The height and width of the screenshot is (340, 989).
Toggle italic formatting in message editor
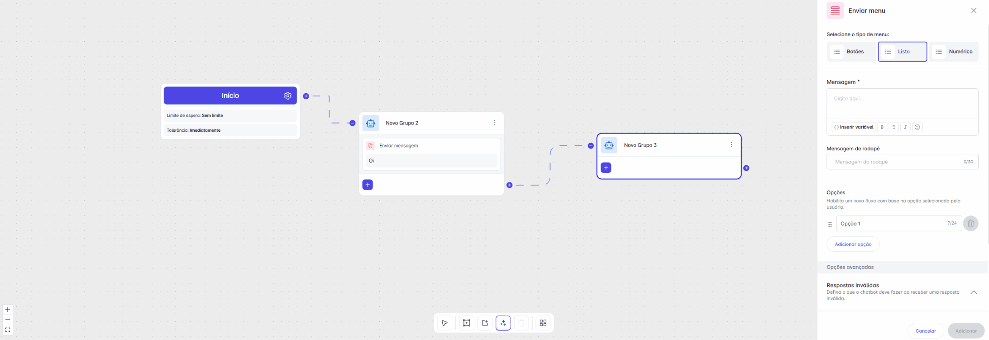tap(905, 127)
